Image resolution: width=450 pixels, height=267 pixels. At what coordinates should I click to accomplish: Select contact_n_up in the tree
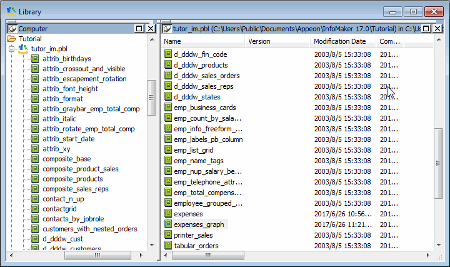pyautogui.click(x=63, y=199)
